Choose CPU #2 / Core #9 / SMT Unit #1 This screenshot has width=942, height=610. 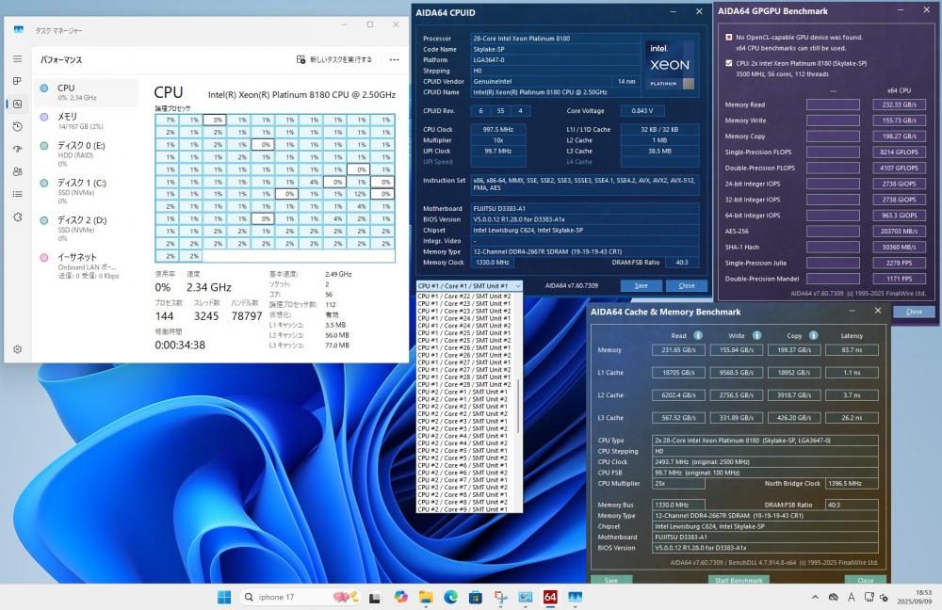(463, 509)
